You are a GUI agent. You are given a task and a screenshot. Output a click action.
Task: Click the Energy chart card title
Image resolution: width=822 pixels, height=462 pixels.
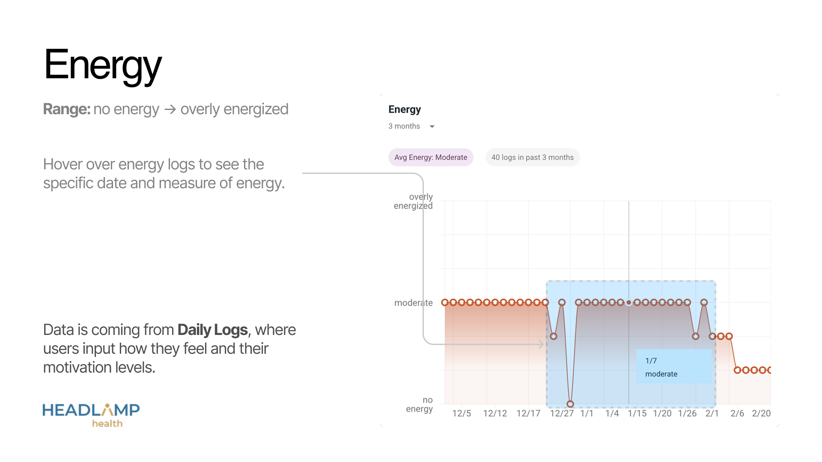[x=405, y=110]
